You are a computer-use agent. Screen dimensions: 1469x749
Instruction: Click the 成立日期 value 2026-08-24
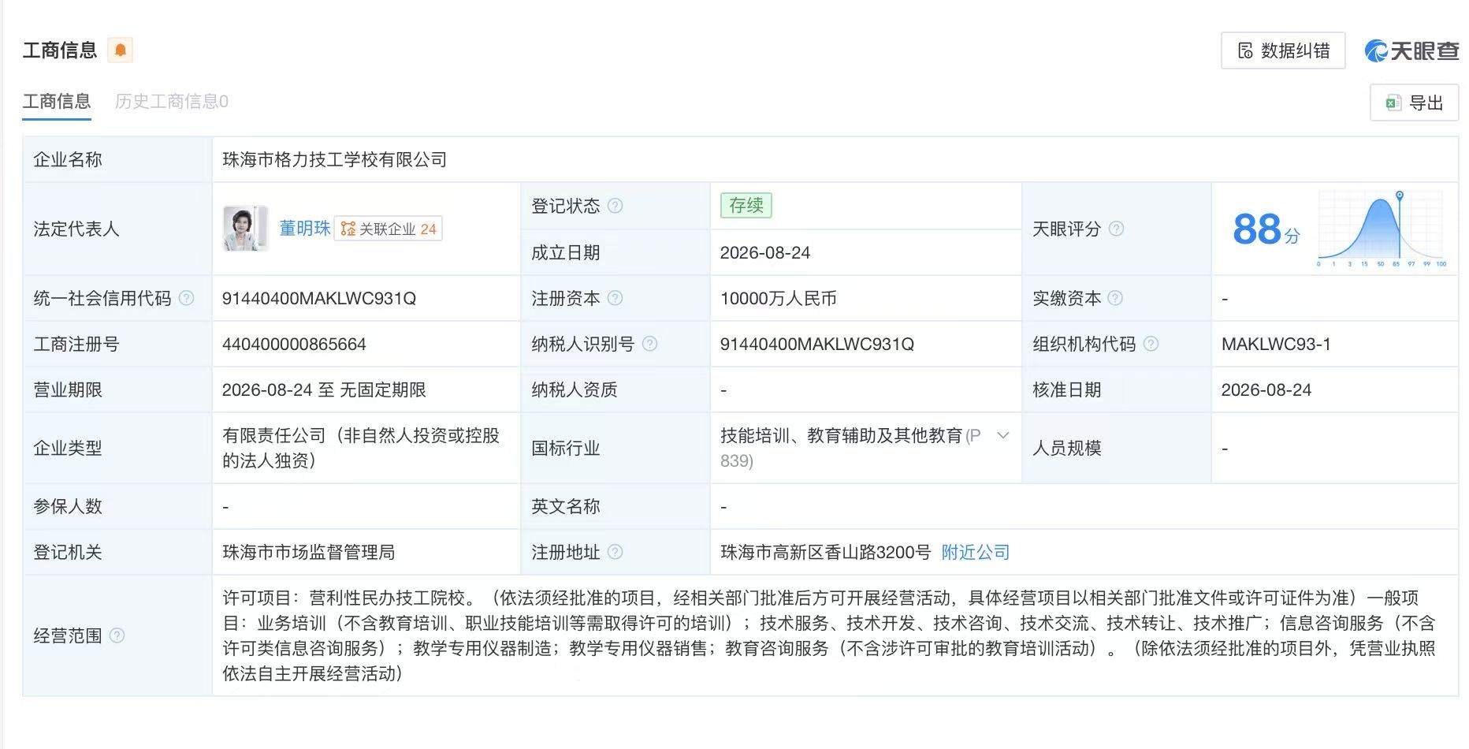(x=765, y=252)
